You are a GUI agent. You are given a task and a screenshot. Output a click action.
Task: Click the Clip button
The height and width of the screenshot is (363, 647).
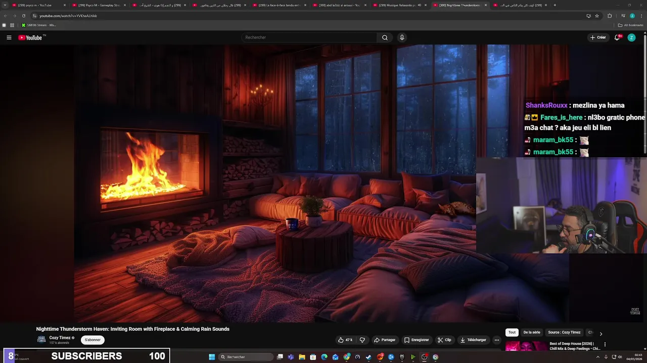pos(444,340)
